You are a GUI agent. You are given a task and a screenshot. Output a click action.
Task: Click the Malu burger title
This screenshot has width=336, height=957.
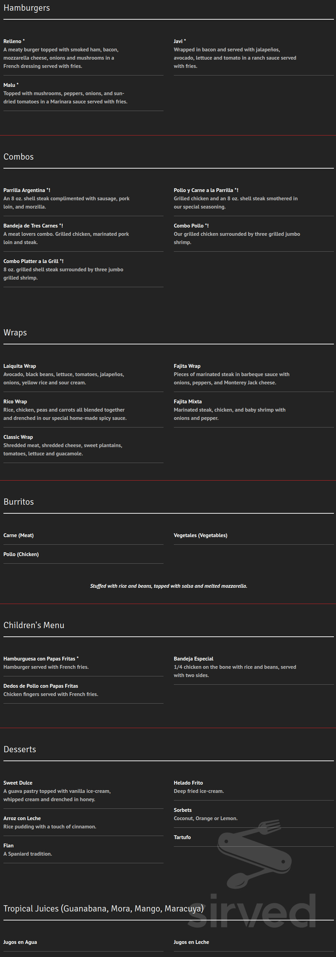(x=11, y=85)
